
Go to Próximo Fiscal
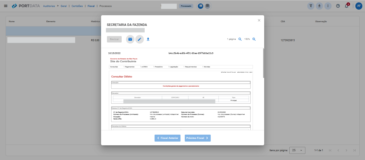coord(198,138)
